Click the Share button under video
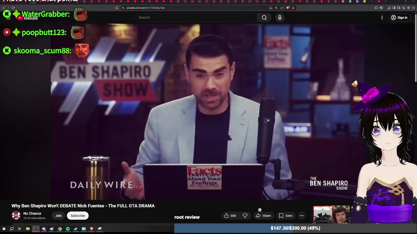Image resolution: width=417 pixels, height=234 pixels. tap(263, 215)
